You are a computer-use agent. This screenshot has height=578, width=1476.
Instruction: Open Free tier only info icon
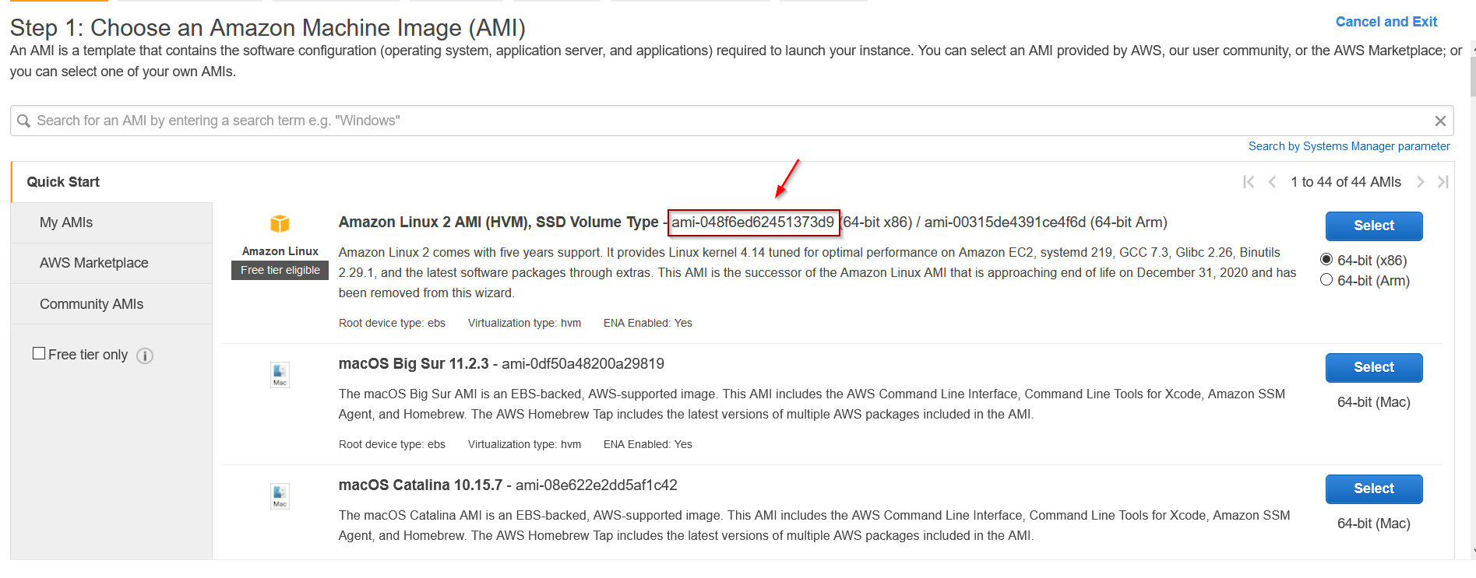coord(145,356)
